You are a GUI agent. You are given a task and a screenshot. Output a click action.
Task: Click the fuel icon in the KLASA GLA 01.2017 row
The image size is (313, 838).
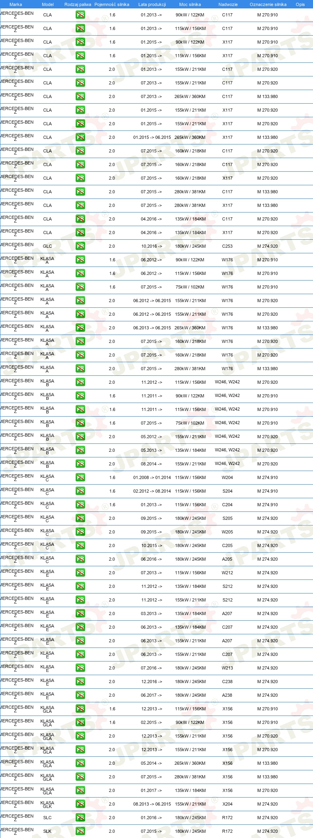click(80, 790)
